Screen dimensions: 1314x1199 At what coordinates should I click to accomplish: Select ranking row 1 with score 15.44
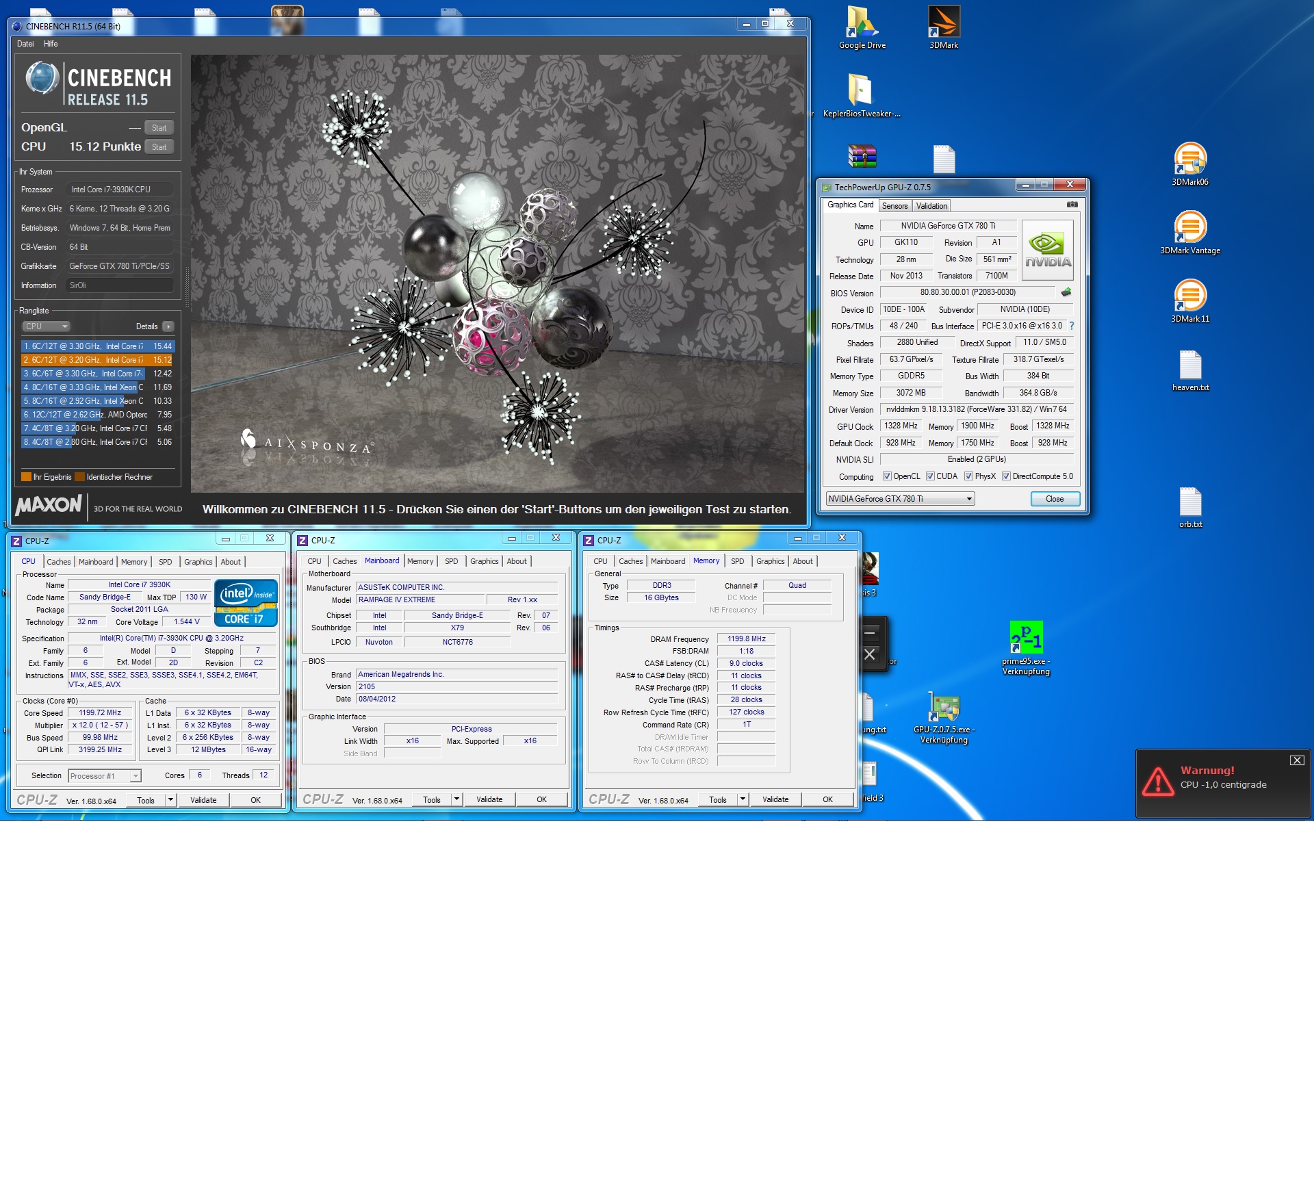(x=98, y=346)
